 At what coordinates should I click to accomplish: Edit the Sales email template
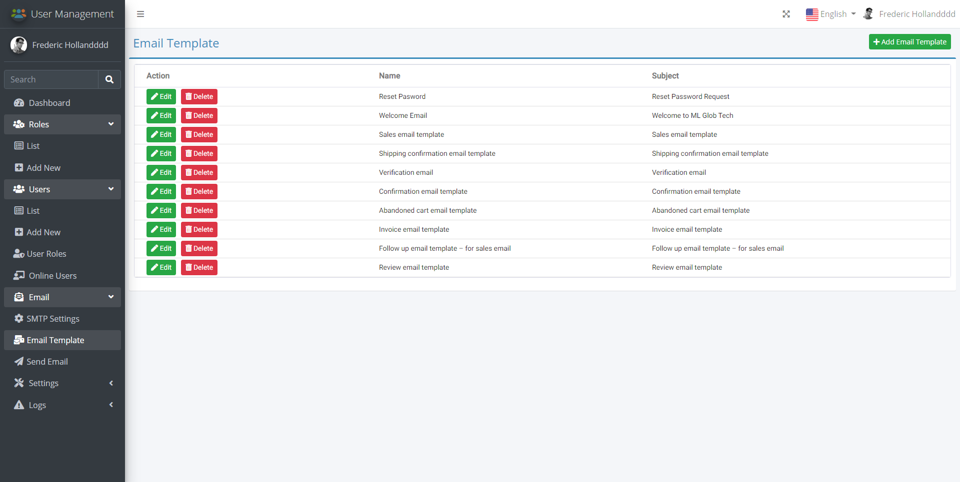pos(161,134)
